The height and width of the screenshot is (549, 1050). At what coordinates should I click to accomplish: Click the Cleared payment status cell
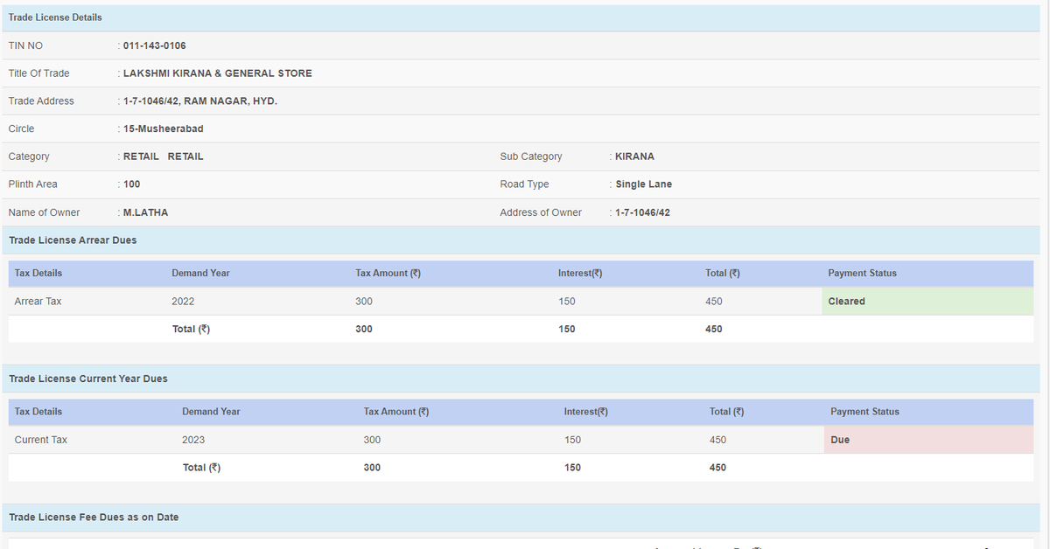click(927, 301)
